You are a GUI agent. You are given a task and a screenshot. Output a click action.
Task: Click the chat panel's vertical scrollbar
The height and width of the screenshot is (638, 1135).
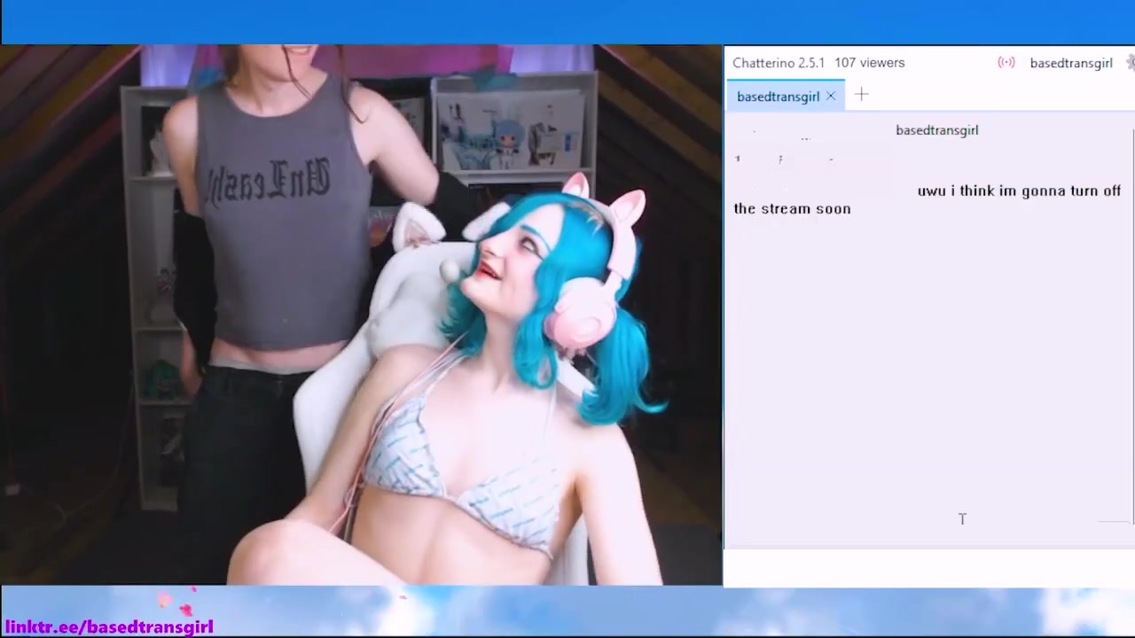[x=1132, y=328]
